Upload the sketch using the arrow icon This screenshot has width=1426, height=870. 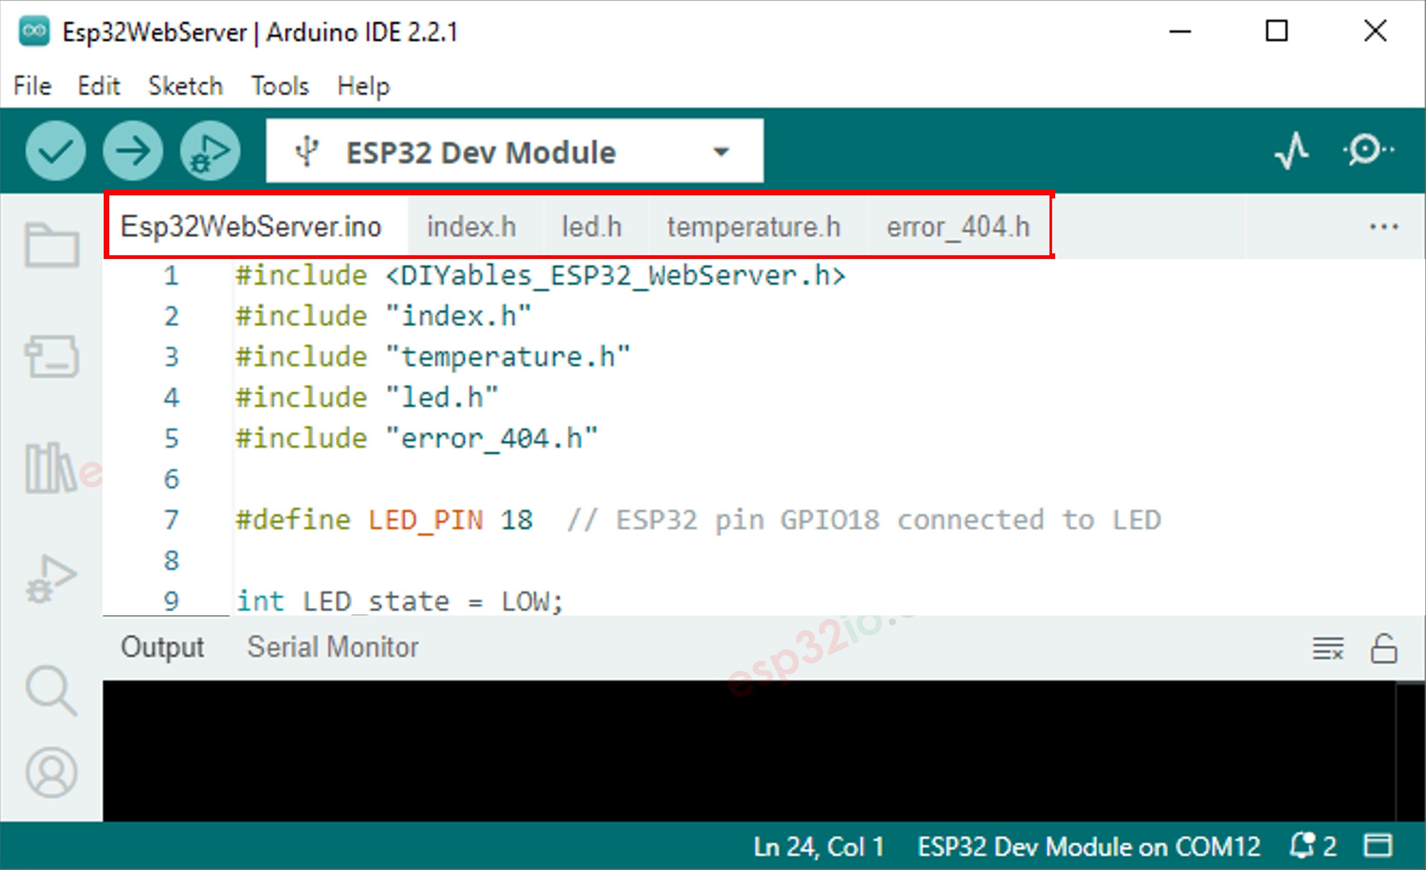132,150
